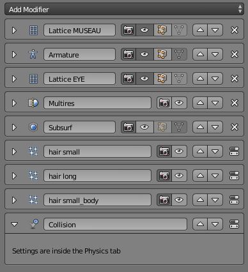Expand the Subsurf modifier panel
The image size is (248, 272).
[x=14, y=127]
